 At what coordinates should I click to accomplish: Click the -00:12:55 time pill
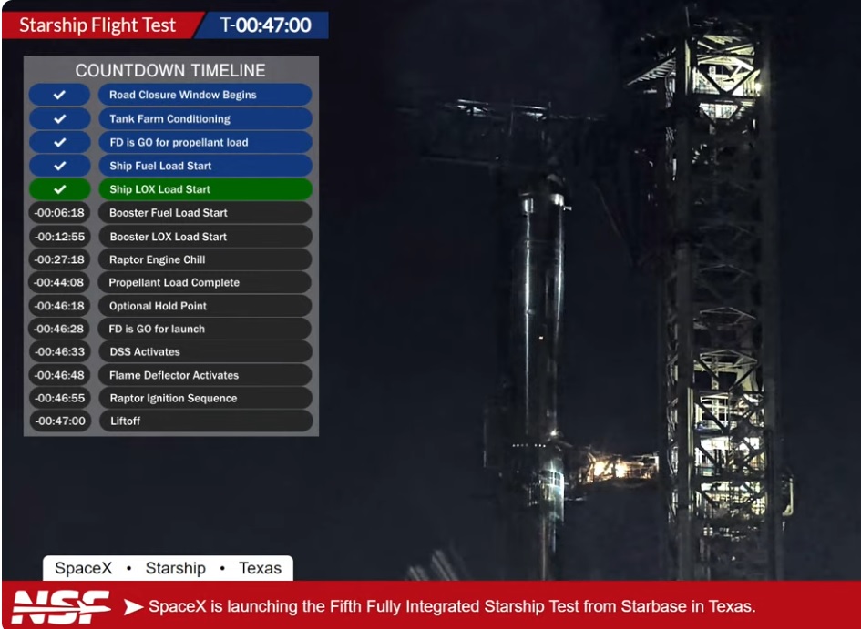click(59, 237)
